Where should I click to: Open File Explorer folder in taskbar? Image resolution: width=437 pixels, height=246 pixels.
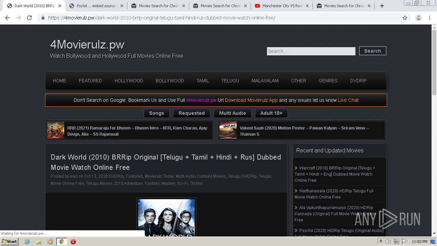click(39, 242)
